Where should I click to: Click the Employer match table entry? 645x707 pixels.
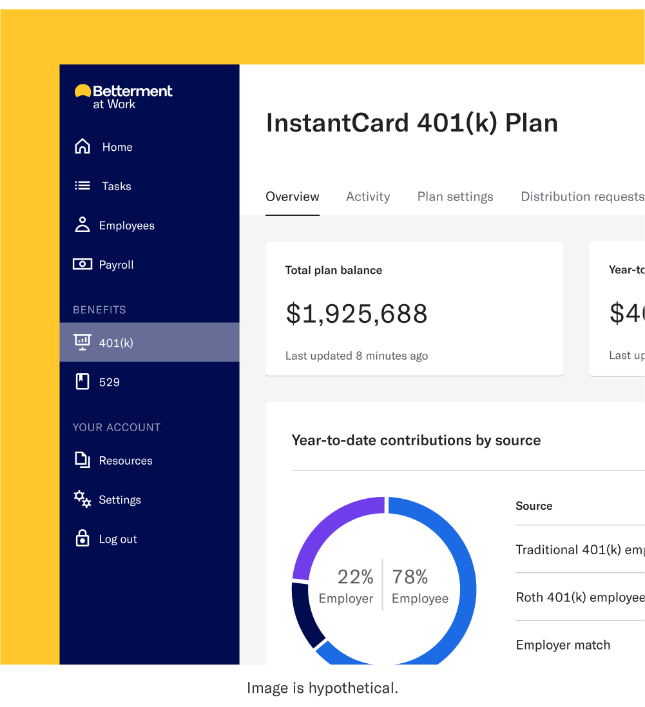click(x=563, y=644)
